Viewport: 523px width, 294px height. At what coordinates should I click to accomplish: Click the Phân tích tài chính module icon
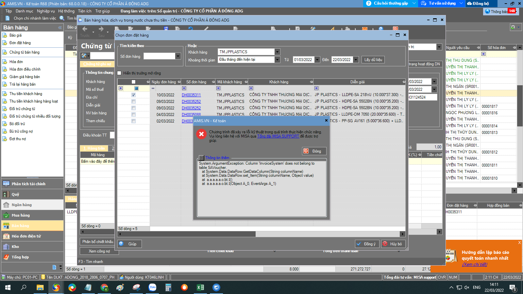[6, 184]
